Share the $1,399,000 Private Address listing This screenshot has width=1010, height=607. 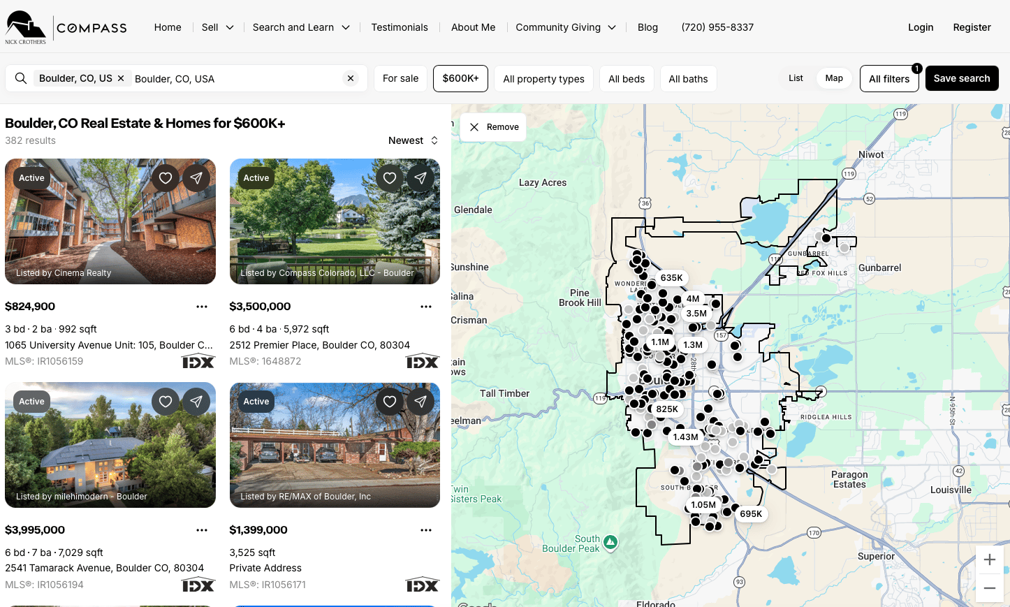point(420,402)
